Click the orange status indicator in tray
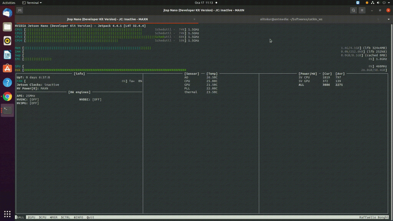The width and height of the screenshot is (393, 221). coord(367,3)
